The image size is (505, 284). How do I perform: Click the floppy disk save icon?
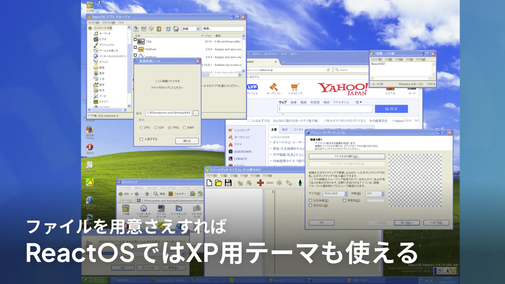228,183
